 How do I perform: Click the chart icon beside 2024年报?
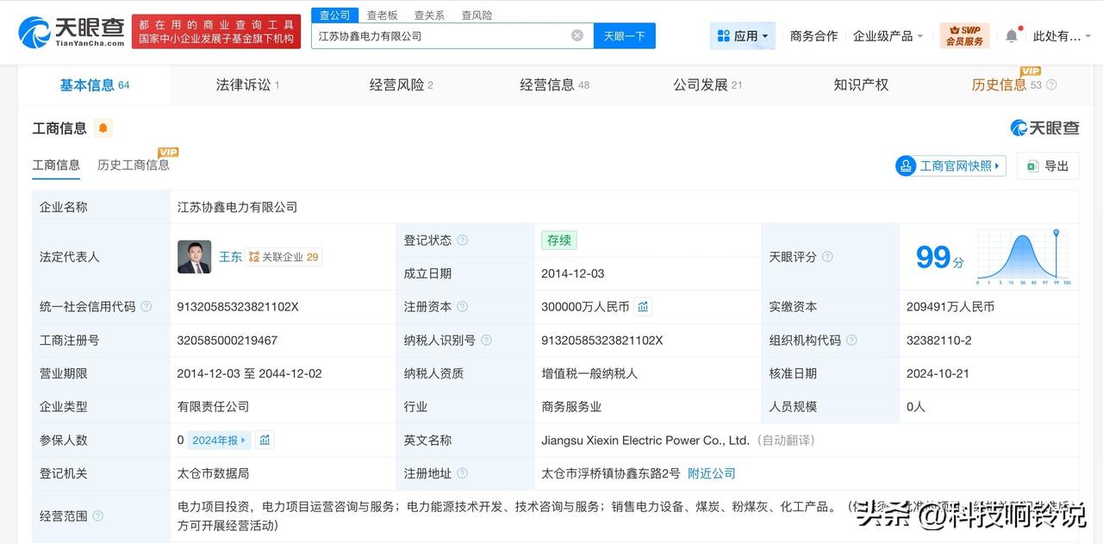pyautogui.click(x=265, y=440)
